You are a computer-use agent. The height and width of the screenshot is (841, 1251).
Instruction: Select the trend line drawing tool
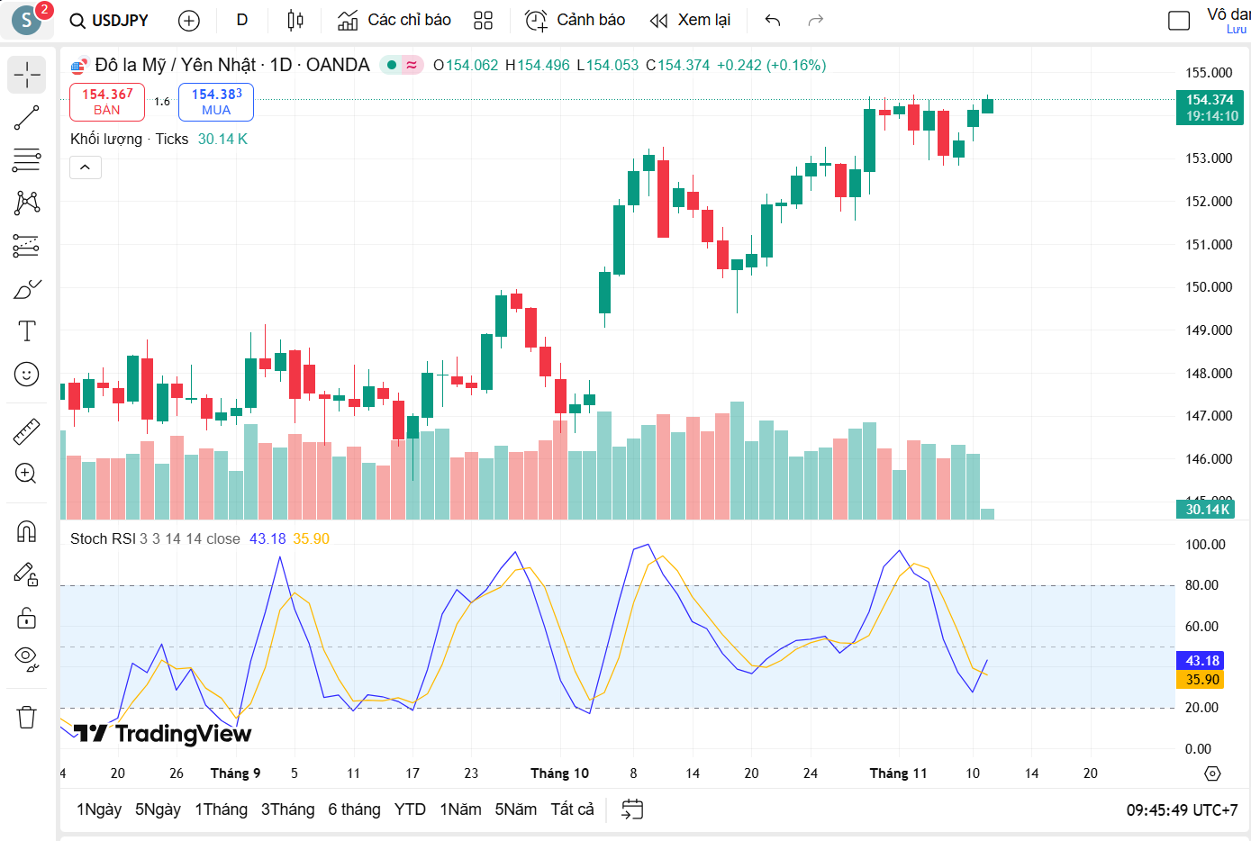tap(26, 117)
